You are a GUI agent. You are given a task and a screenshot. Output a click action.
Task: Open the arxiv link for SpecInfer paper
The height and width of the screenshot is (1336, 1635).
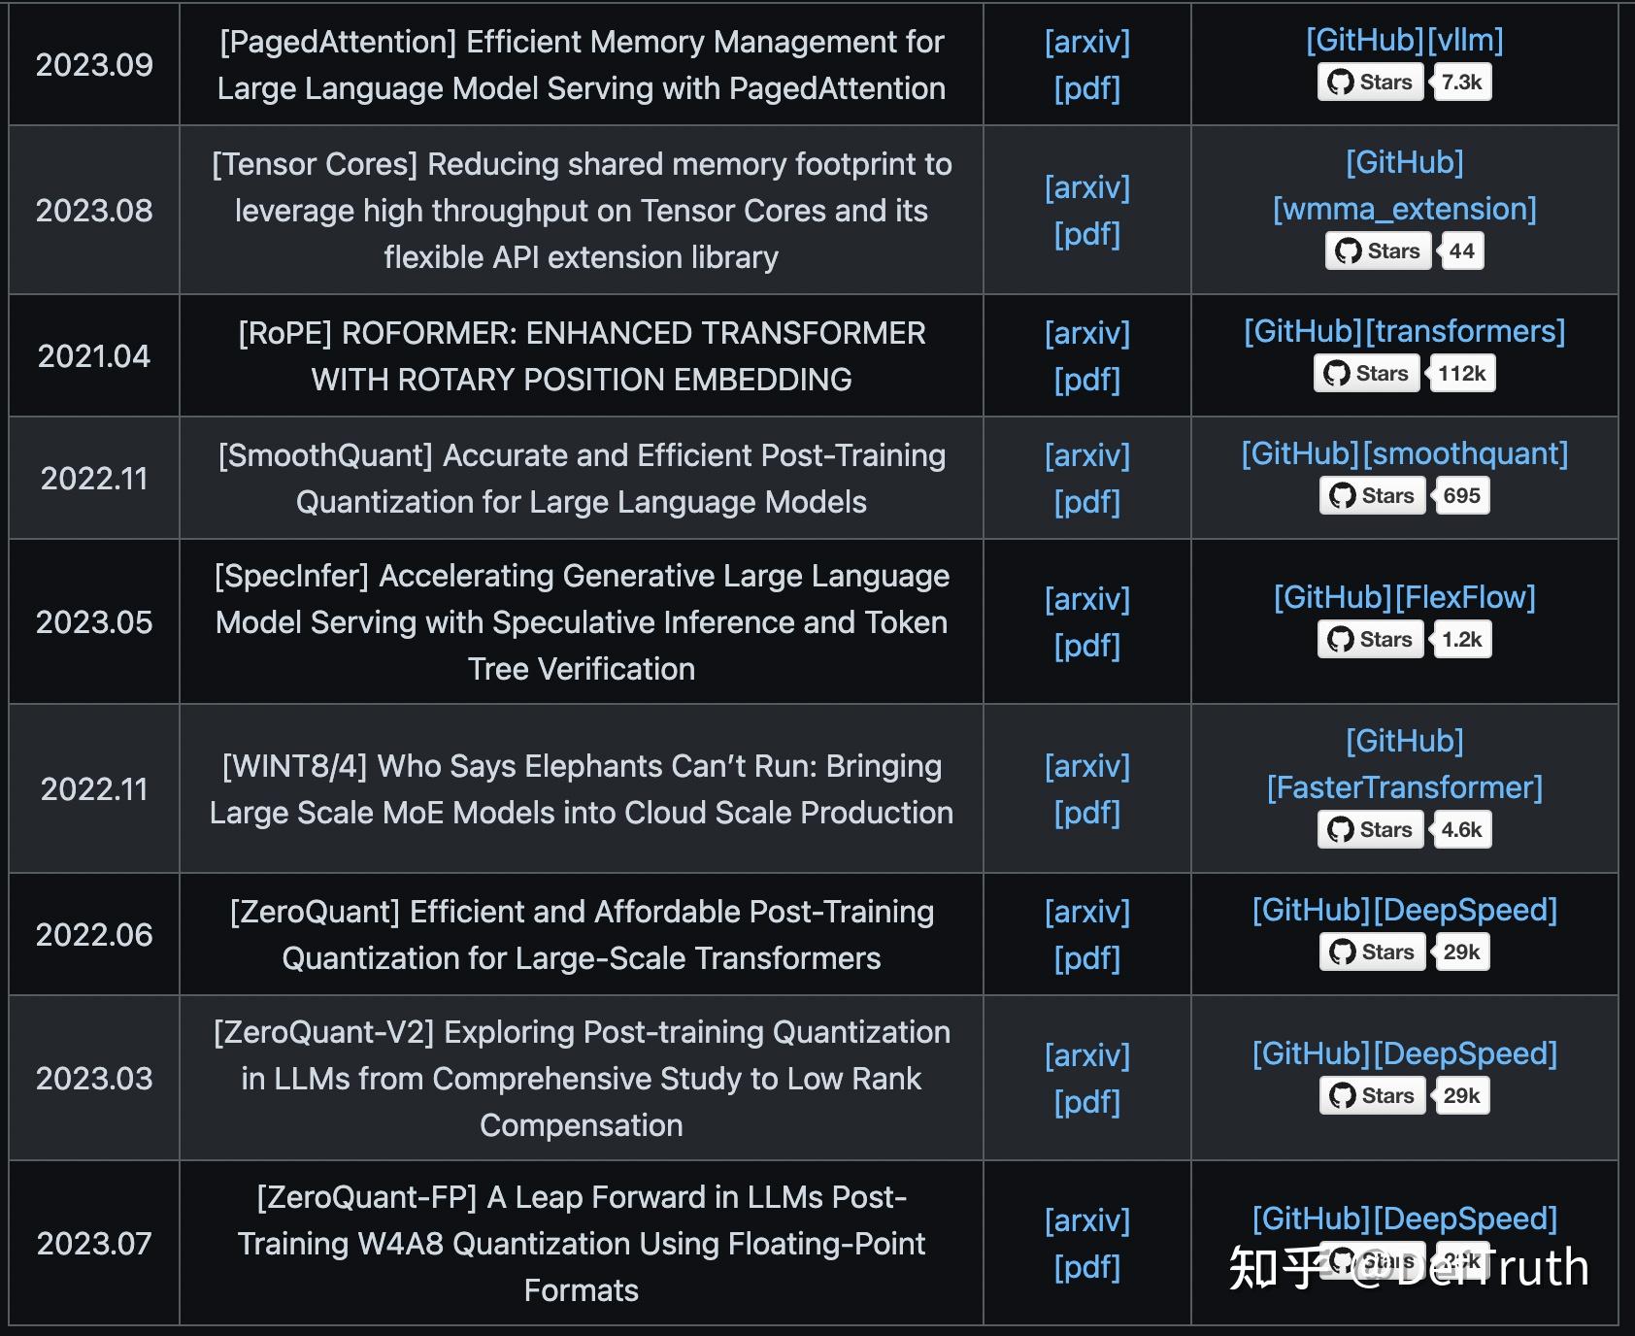[1087, 599]
